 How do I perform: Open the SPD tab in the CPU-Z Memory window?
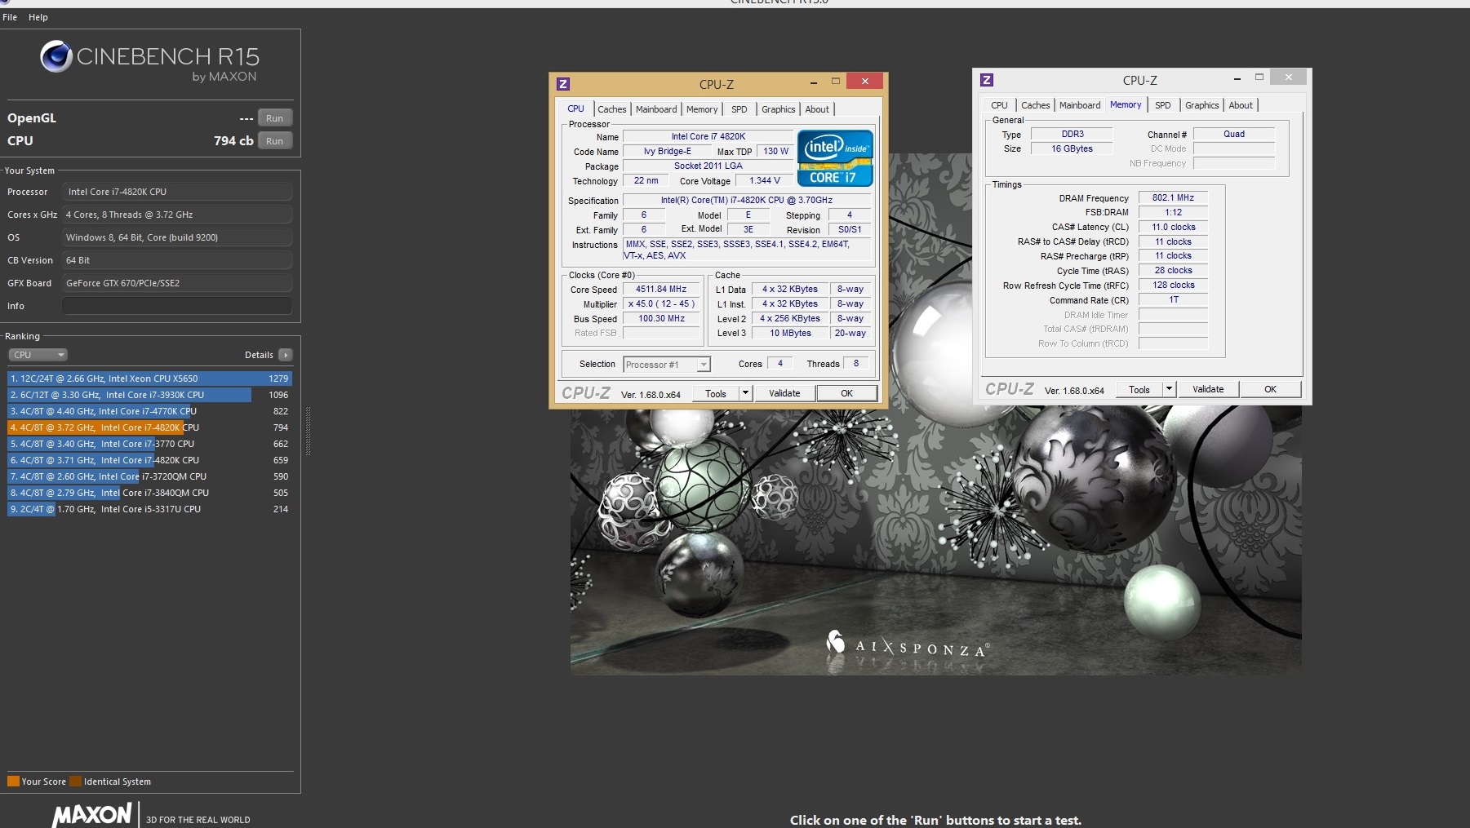click(x=1163, y=105)
